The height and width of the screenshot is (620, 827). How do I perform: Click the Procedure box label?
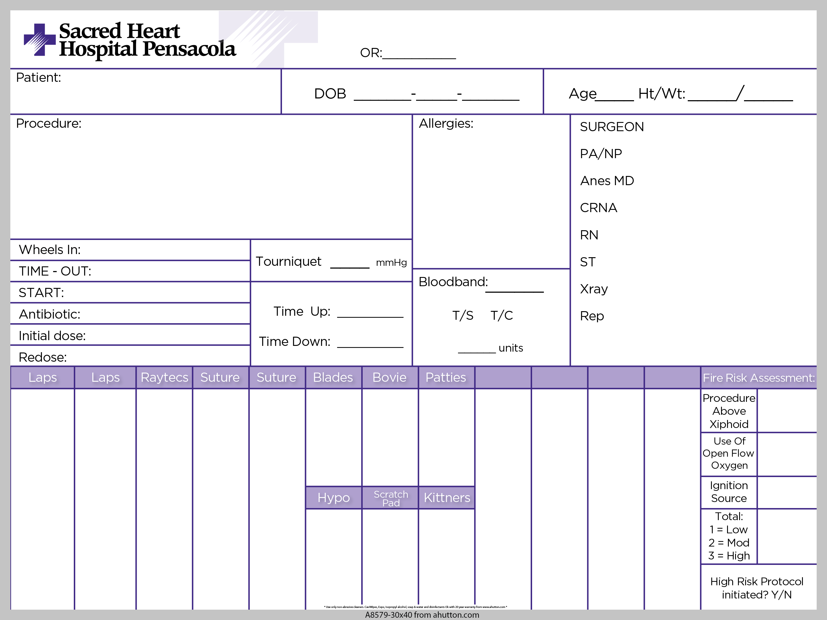(x=49, y=123)
